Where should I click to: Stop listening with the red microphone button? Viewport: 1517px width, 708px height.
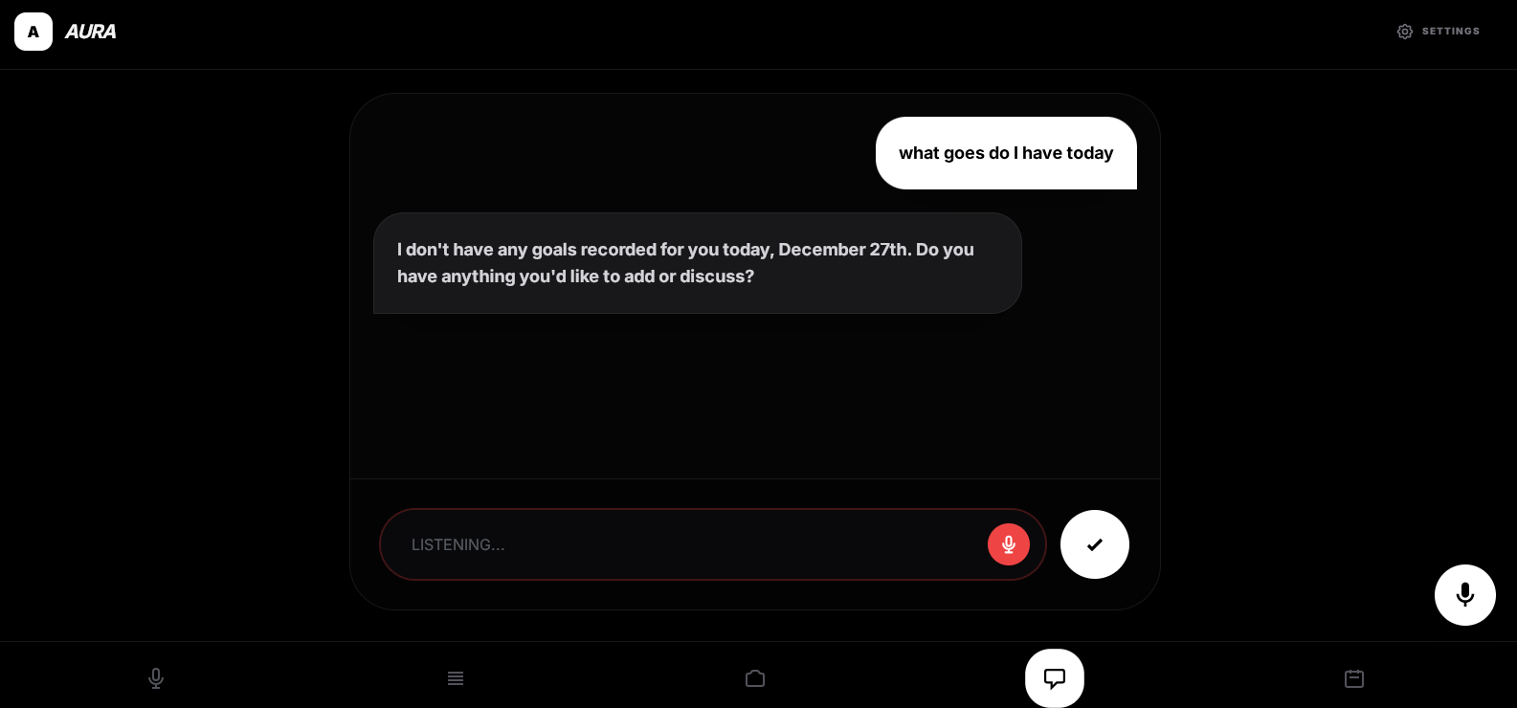click(x=1009, y=544)
